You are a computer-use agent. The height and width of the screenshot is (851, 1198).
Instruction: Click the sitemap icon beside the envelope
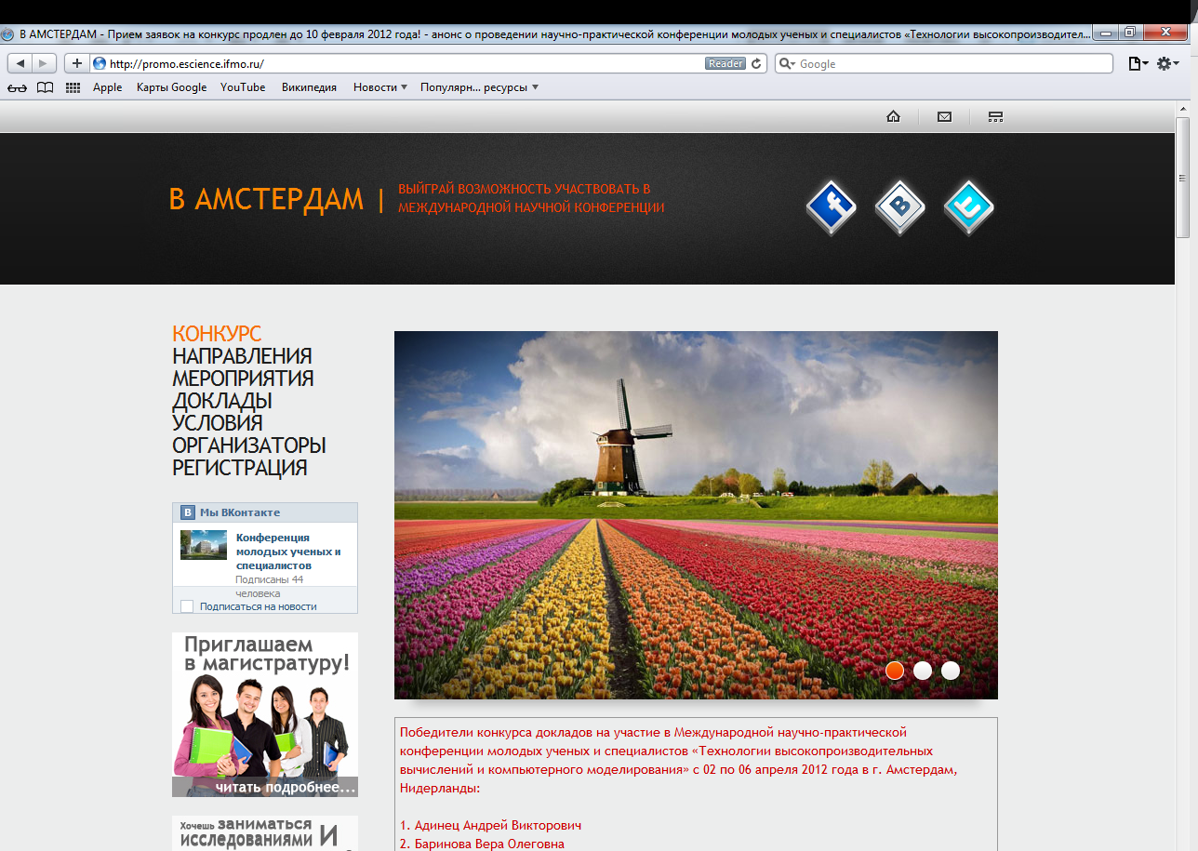[995, 116]
